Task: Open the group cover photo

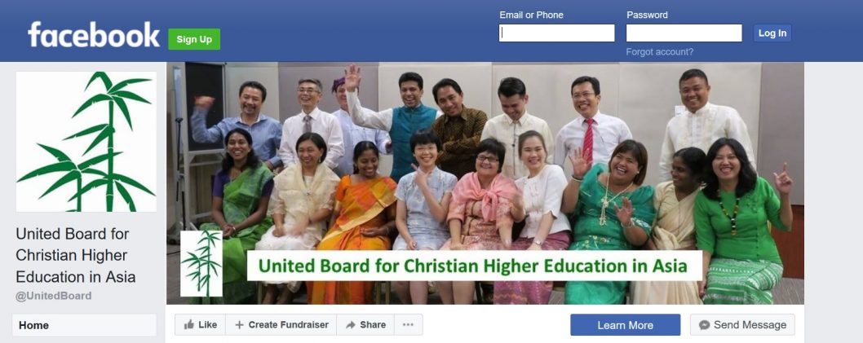Action: 485,183
